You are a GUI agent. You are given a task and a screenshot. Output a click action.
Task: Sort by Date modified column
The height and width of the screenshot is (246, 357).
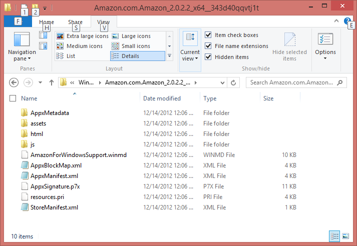[x=162, y=98]
